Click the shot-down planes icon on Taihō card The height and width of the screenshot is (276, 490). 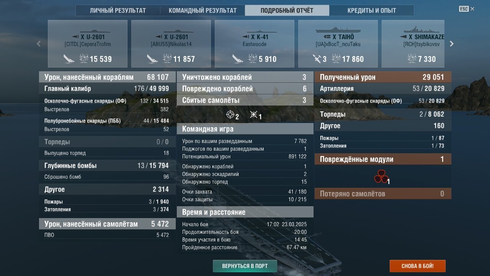(317, 59)
